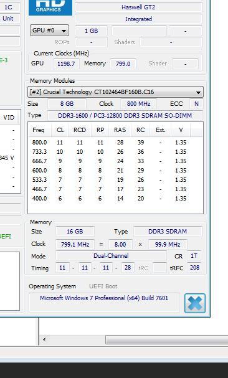Click the 1 GB video memory field
Screen dimensions: 228x378
tap(91, 31)
